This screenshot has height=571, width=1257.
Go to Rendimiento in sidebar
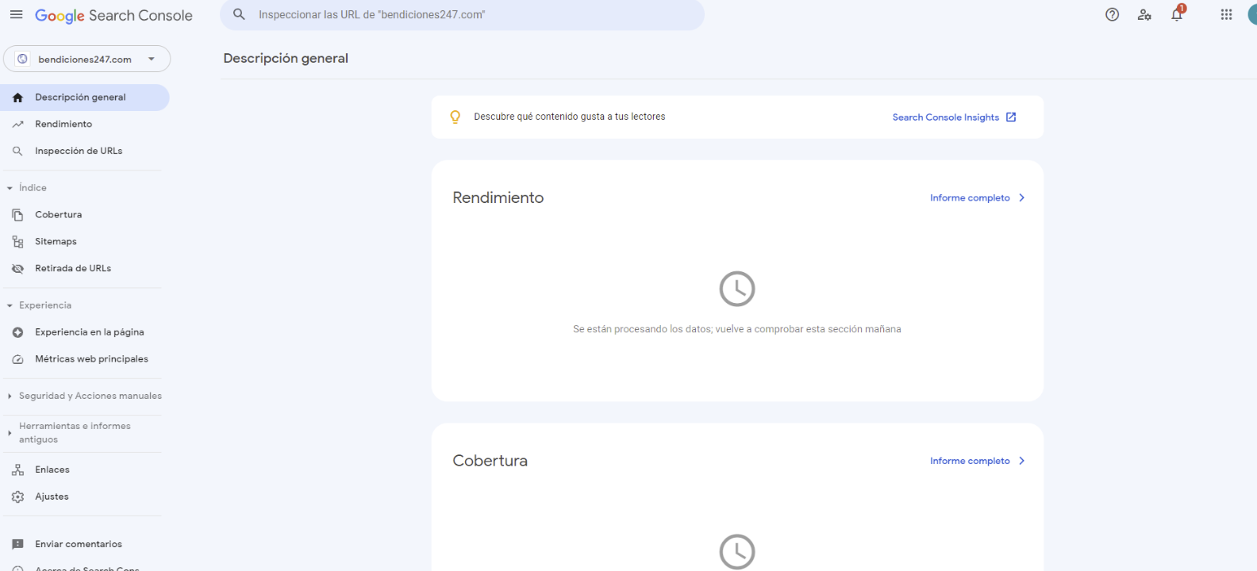tap(63, 125)
